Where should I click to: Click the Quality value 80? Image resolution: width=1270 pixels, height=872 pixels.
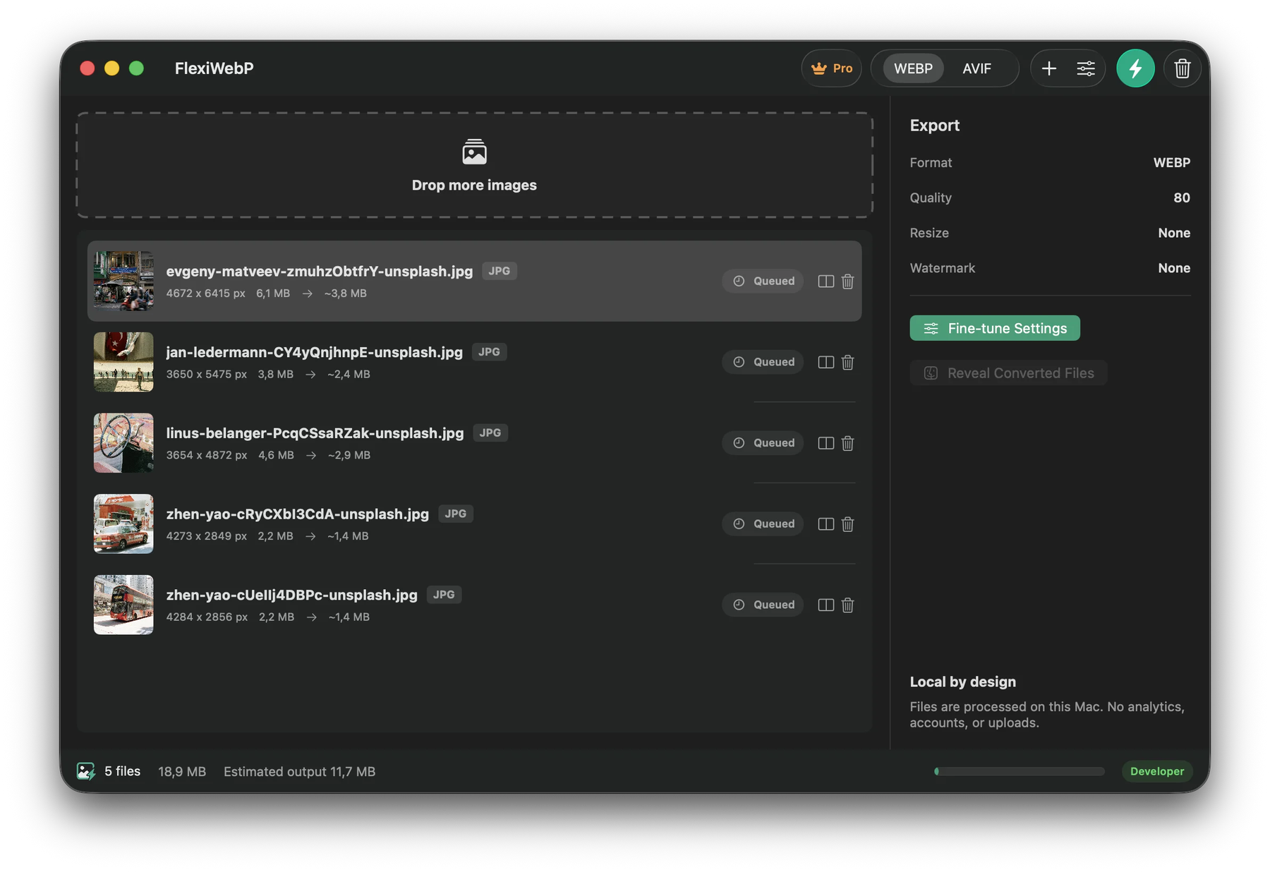(x=1182, y=198)
